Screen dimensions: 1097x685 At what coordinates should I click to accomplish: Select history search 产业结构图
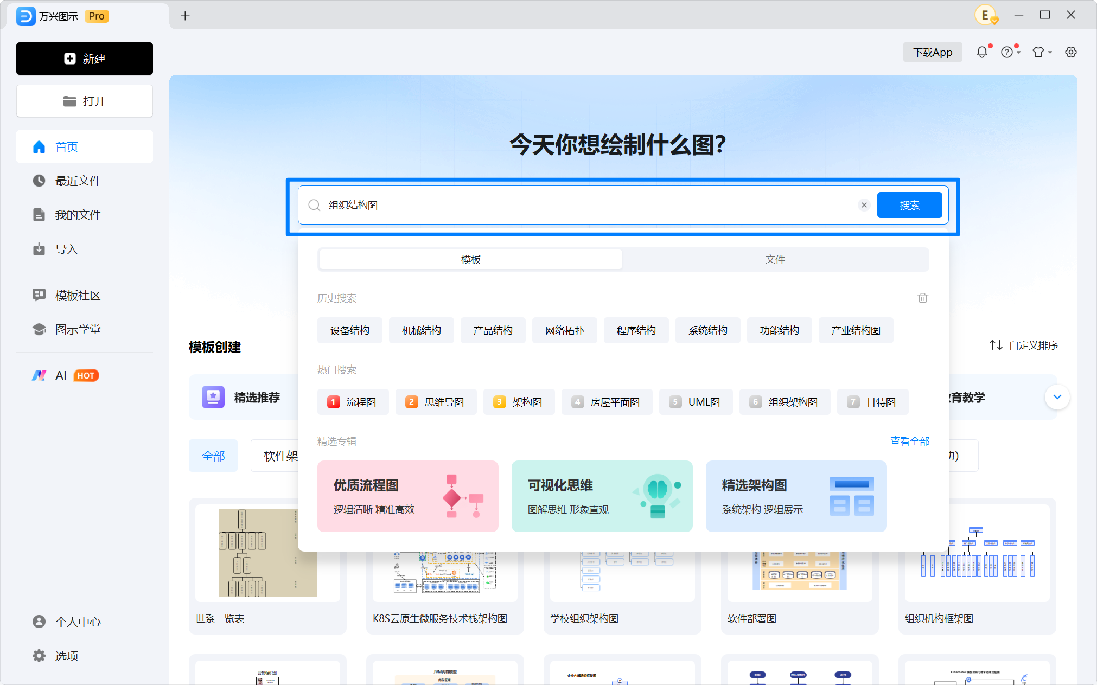[856, 330]
